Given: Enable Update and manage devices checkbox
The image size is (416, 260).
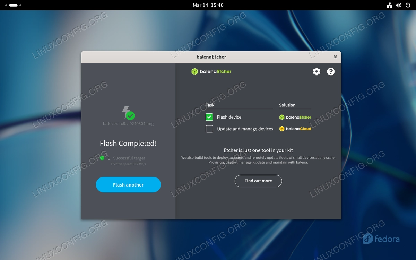Looking at the screenshot, I should pyautogui.click(x=209, y=129).
